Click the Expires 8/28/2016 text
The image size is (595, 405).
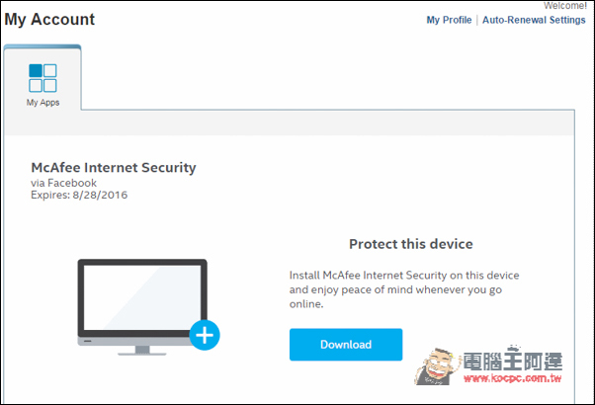coord(79,195)
